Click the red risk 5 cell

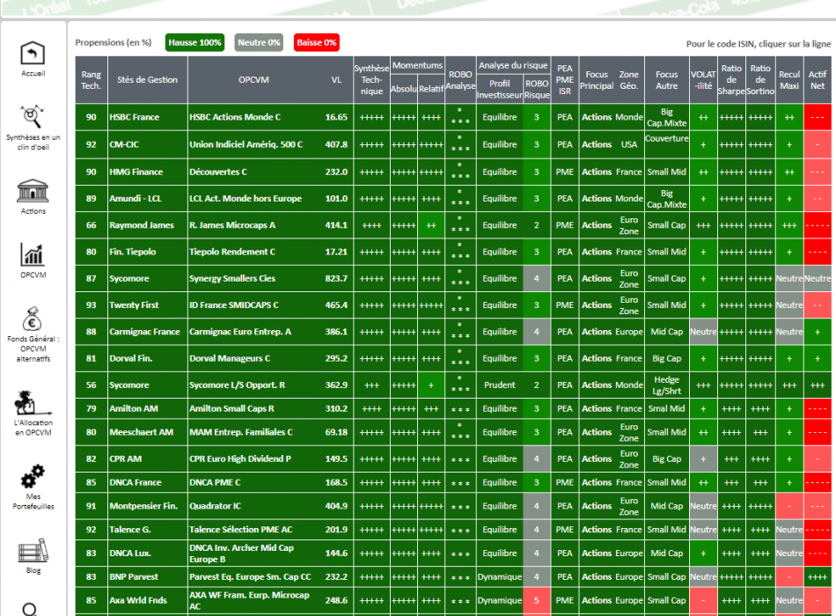tap(537, 600)
